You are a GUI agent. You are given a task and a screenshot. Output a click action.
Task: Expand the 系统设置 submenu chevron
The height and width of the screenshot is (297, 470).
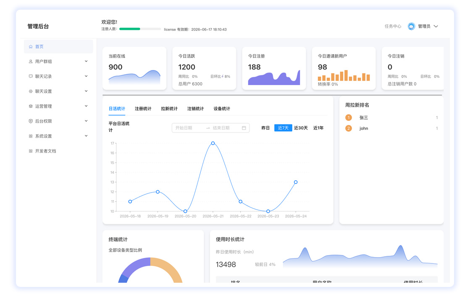(86, 136)
